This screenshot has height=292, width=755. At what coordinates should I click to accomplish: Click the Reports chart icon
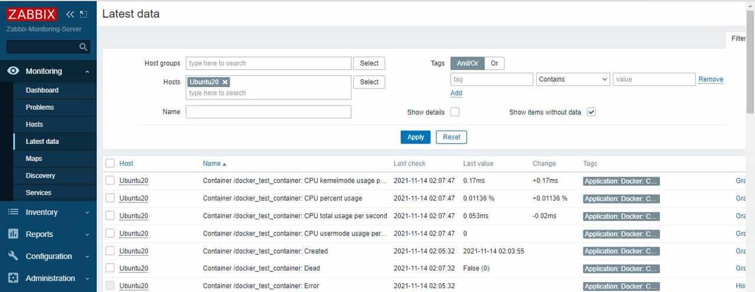tap(13, 234)
